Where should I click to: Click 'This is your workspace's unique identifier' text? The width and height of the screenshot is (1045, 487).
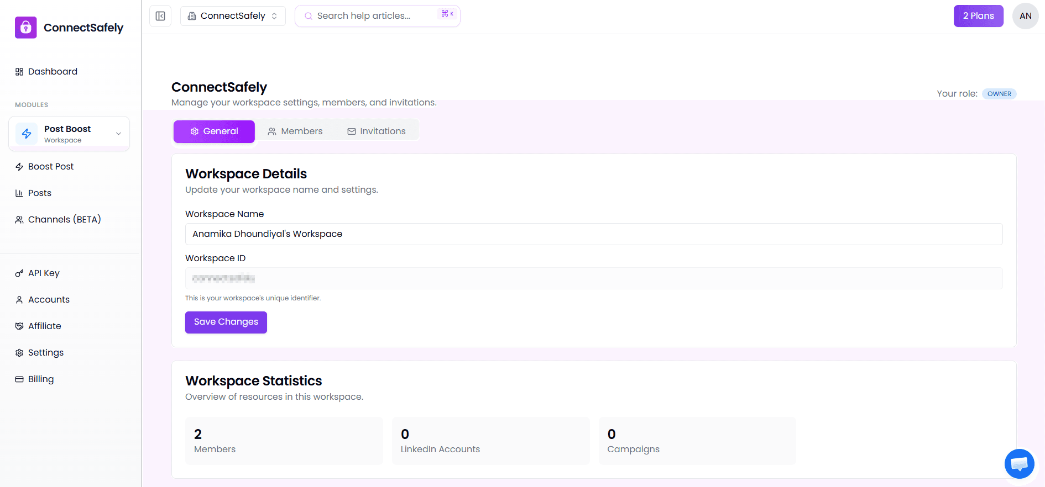point(253,298)
